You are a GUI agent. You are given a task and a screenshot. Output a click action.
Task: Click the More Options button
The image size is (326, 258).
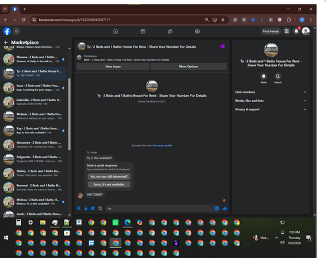tap(188, 67)
